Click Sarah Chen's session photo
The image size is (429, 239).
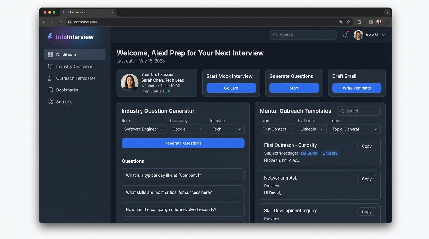click(130, 83)
